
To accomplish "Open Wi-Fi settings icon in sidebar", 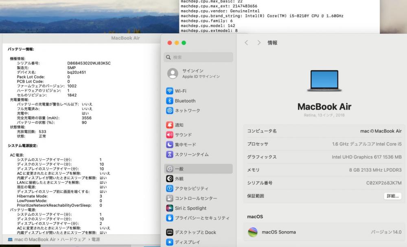I will [169, 91].
